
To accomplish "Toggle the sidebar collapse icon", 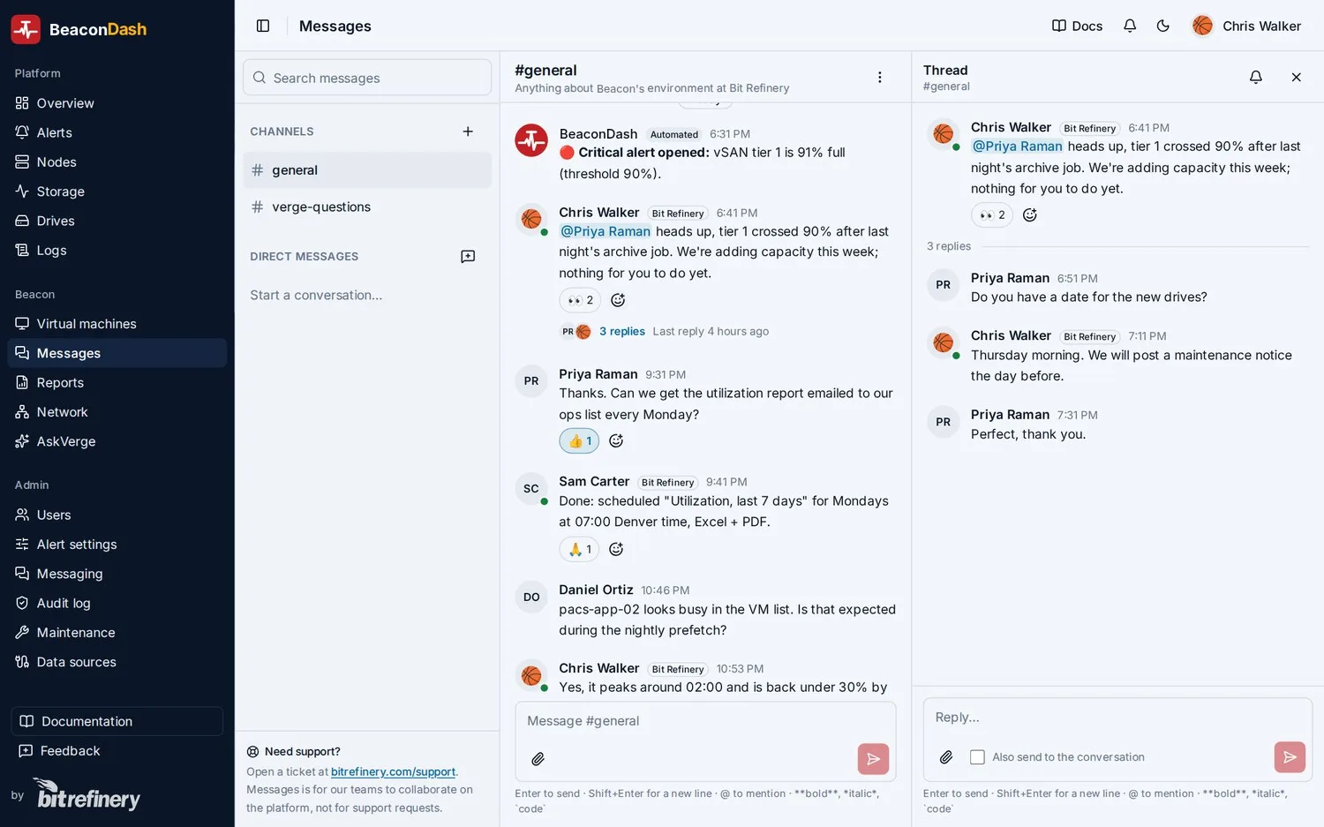I will [263, 26].
